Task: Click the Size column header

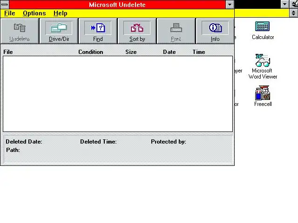Action: click(131, 52)
